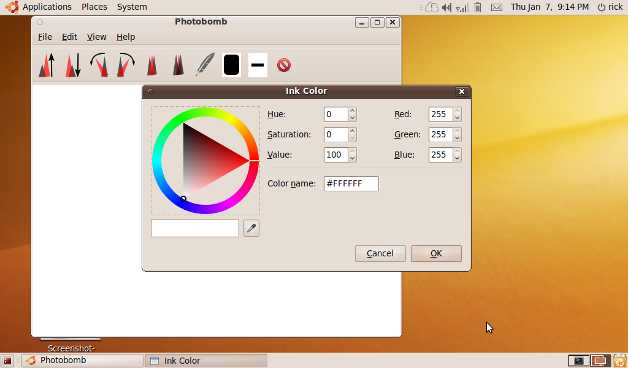Click the white current-color preview swatch

[x=195, y=228]
